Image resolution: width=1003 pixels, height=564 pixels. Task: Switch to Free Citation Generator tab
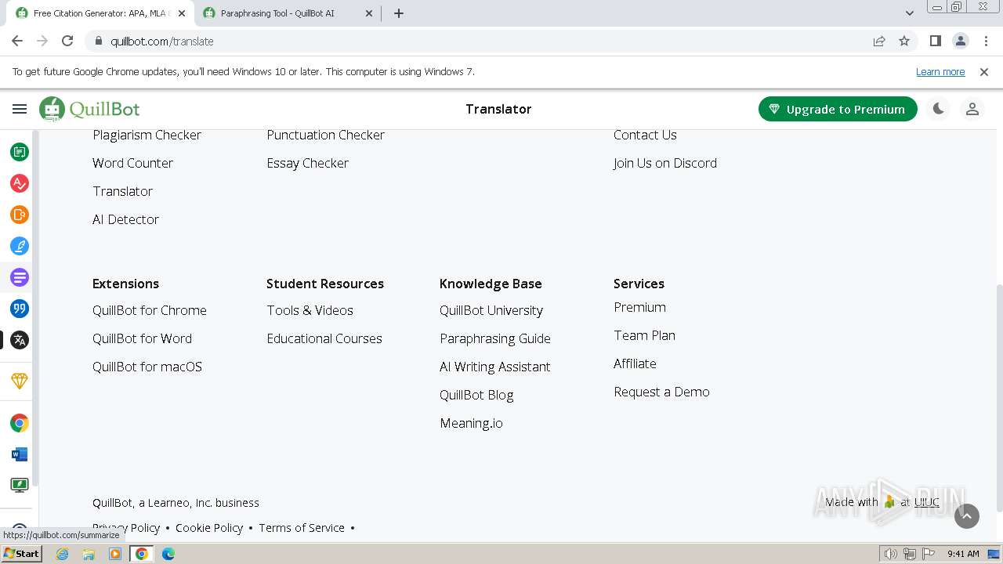[x=100, y=13]
